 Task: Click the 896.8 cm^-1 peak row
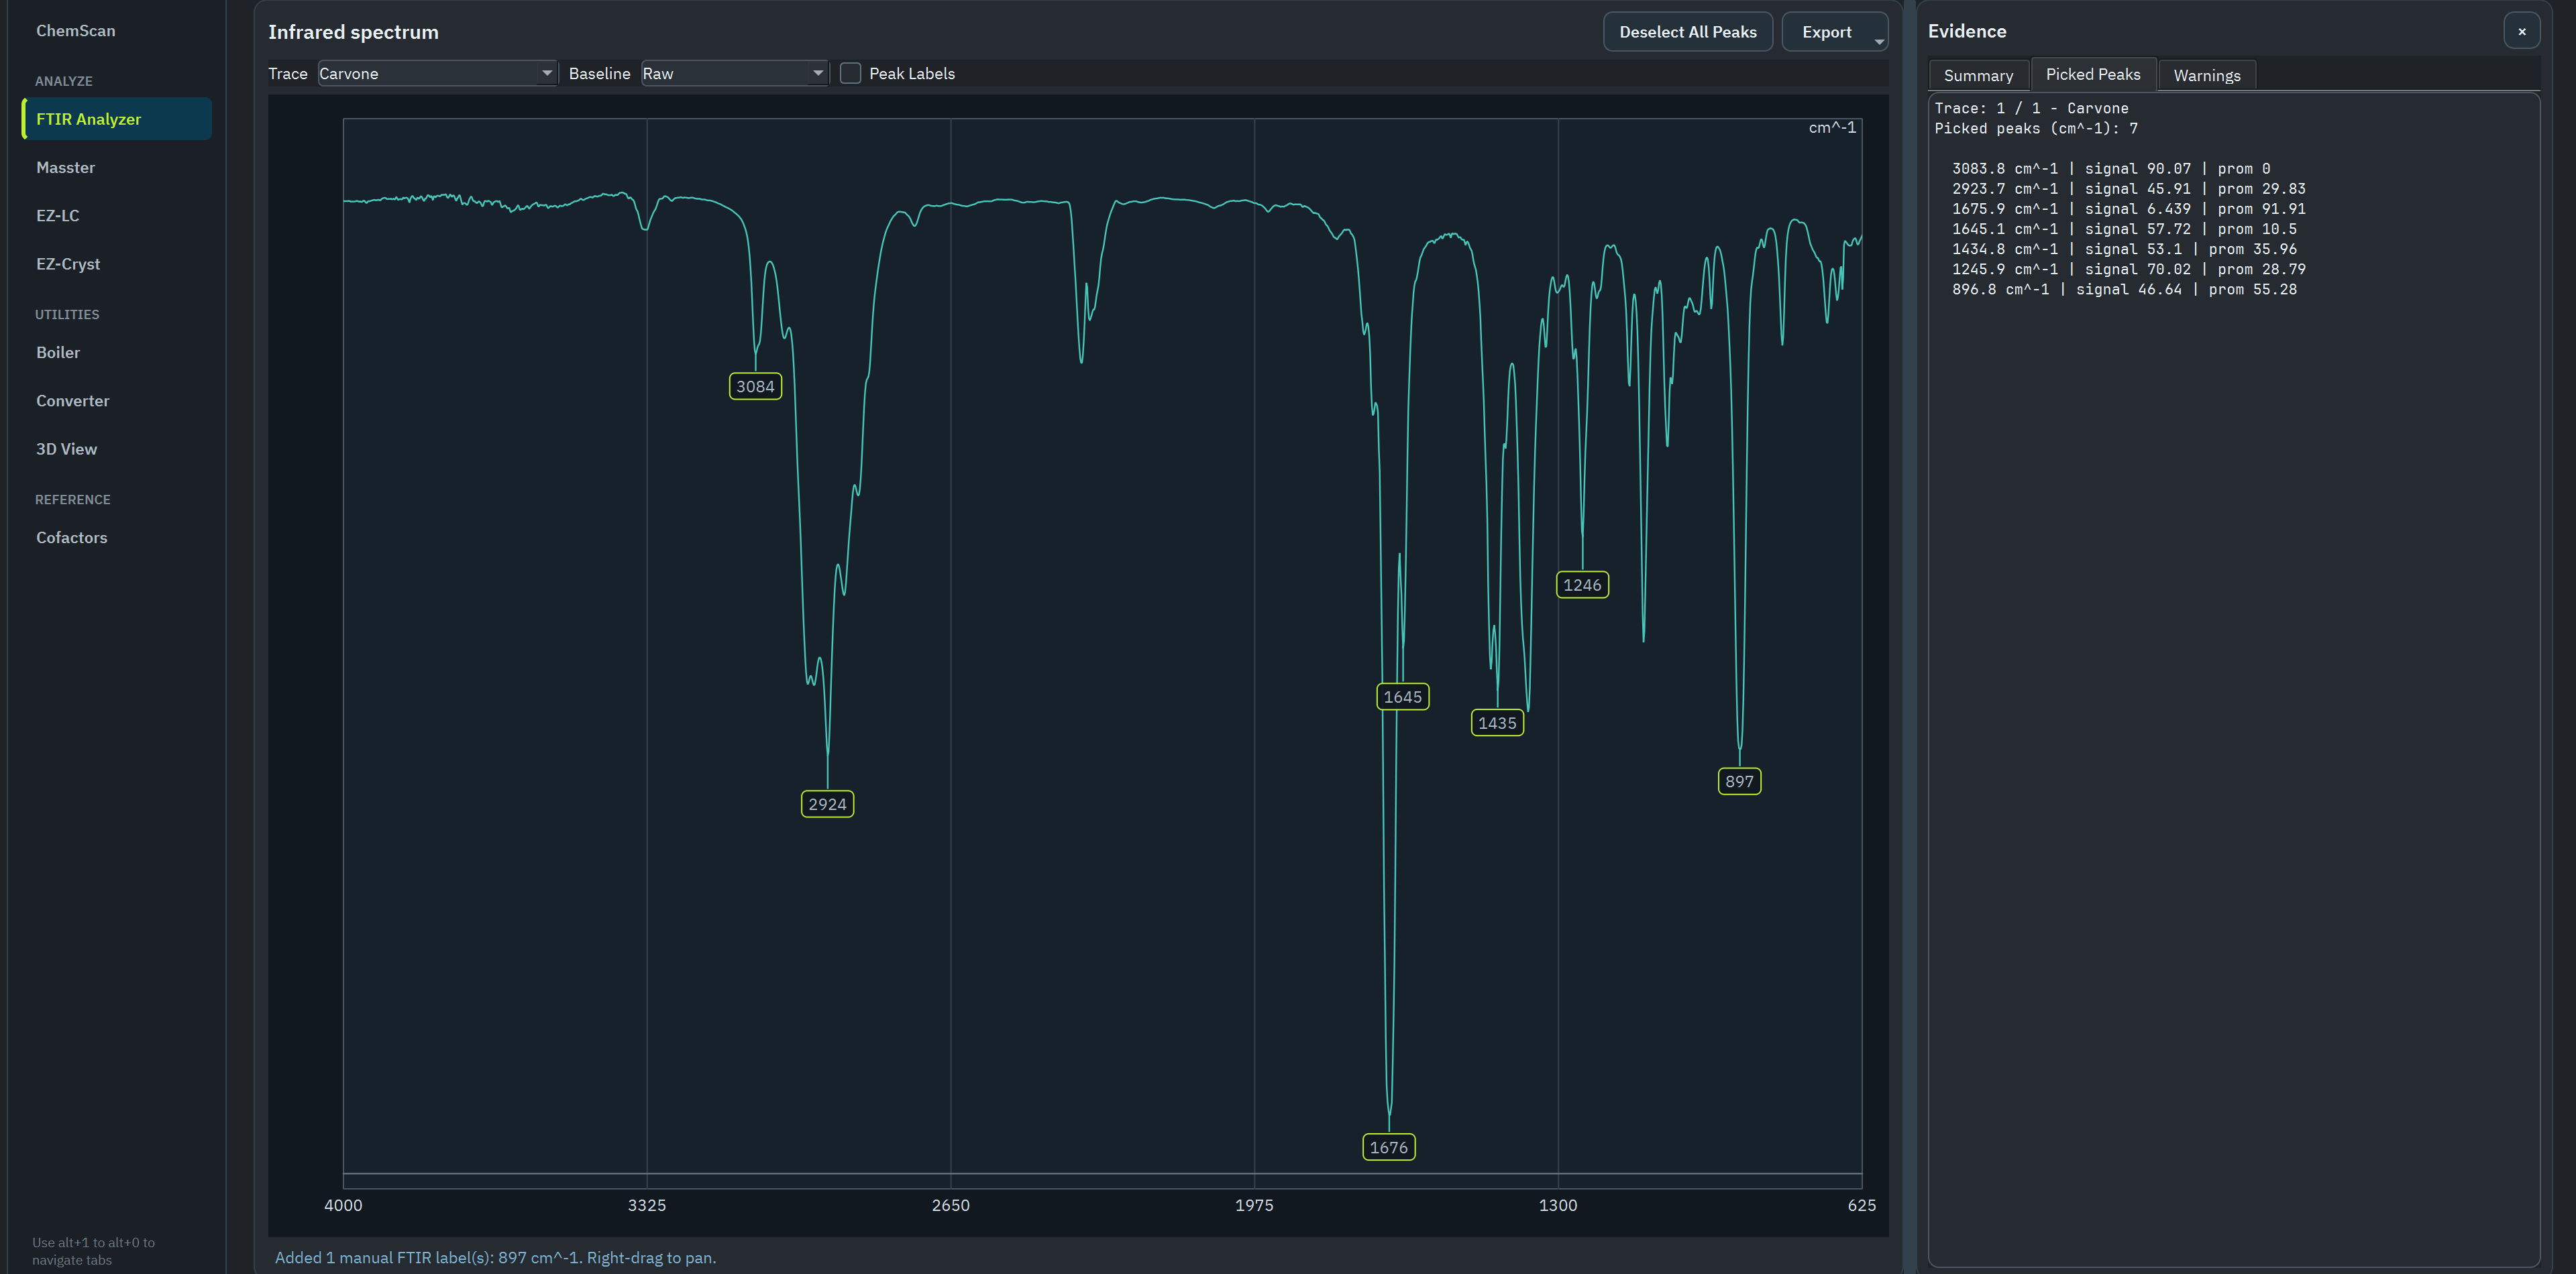(x=2124, y=290)
